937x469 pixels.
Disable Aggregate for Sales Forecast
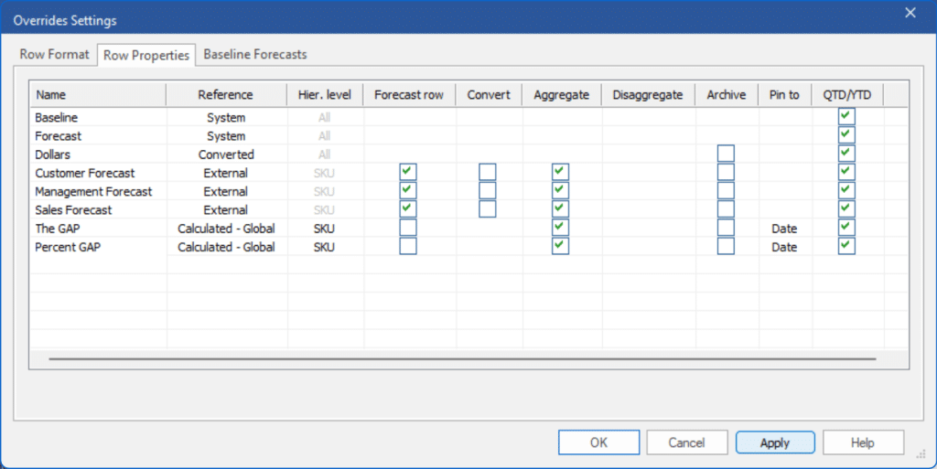pos(561,209)
